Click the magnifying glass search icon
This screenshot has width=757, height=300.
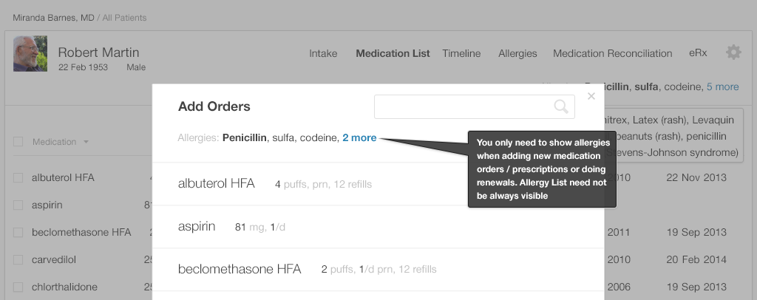pyautogui.click(x=561, y=106)
